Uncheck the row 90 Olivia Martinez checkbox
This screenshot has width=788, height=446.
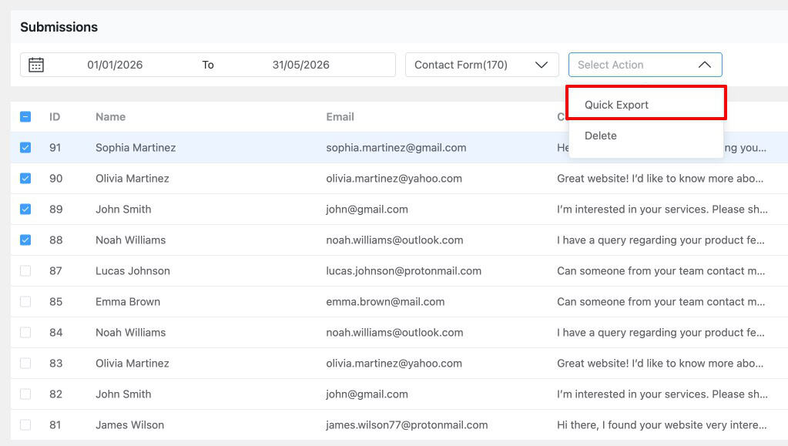click(25, 179)
